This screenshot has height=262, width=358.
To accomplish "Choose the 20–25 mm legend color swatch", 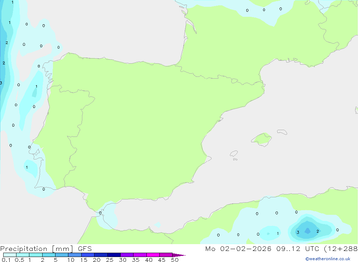I will pyautogui.click(x=101, y=255).
